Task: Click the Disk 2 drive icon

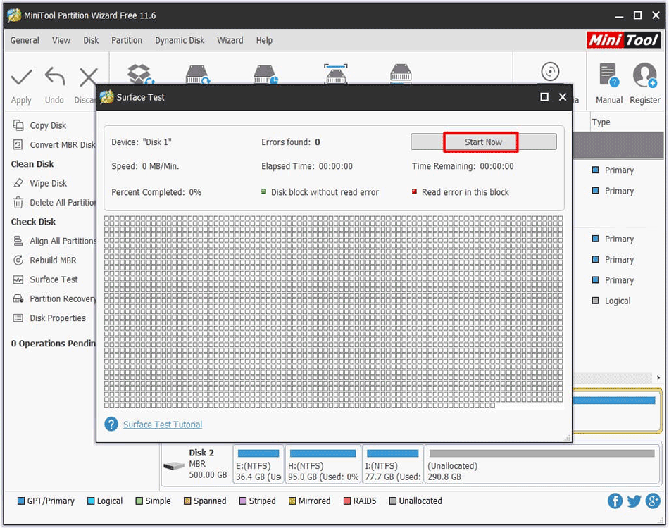Action: [x=173, y=466]
